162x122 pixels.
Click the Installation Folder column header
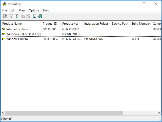point(96,24)
